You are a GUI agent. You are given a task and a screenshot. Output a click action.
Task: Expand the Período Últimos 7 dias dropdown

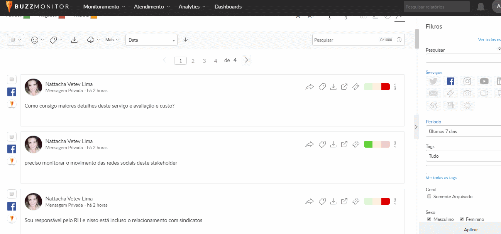click(x=463, y=131)
